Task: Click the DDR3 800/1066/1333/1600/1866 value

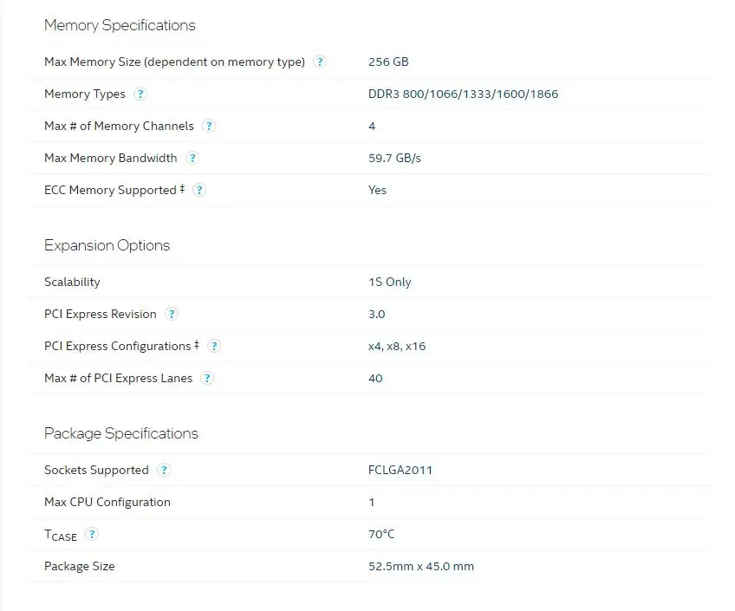Action: pyautogui.click(x=463, y=94)
